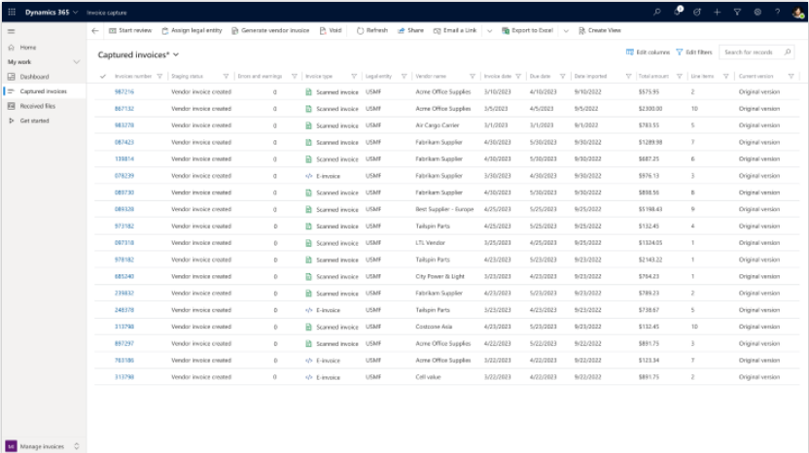Click Create View command

click(x=600, y=30)
